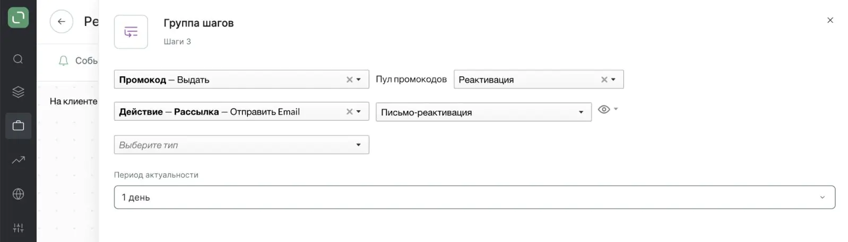Click the Шаги 3 subtitle
The width and height of the screenshot is (848, 242).
(x=177, y=41)
